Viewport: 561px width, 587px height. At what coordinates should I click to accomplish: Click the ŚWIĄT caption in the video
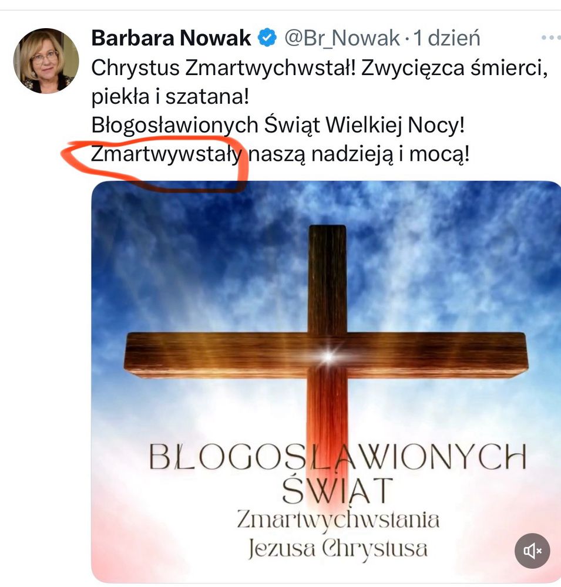337,490
